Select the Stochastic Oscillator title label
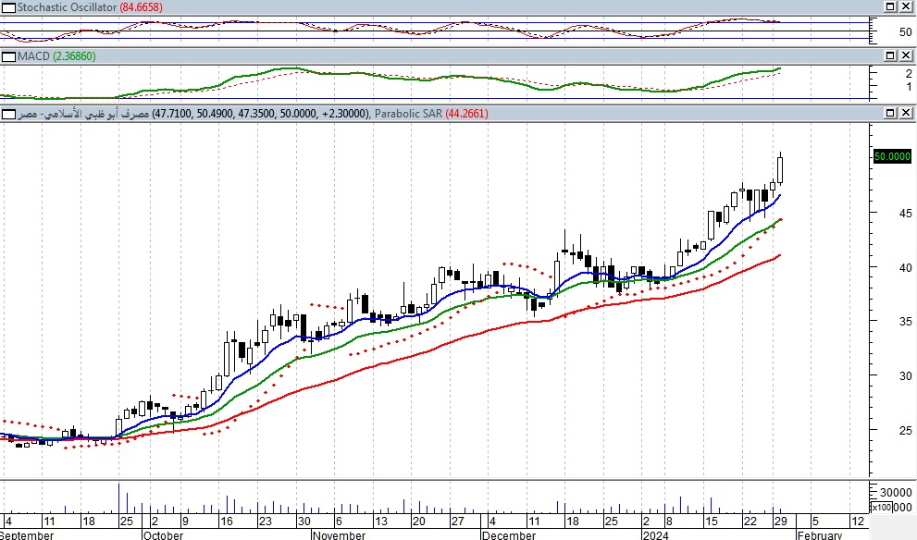The width and height of the screenshot is (917, 540). (x=67, y=7)
